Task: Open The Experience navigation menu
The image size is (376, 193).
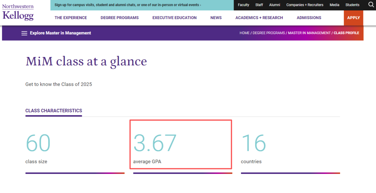Action: 71,18
